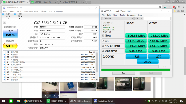The image size is (186, 104).
Task: Click the CrystalDiskInfo title bar icon
Action: [4, 8]
